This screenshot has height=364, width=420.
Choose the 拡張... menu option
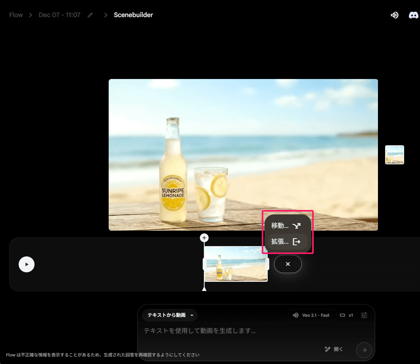[286, 241]
